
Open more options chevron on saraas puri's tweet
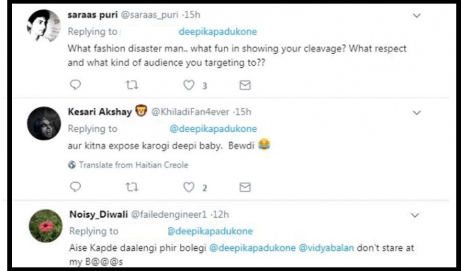[x=416, y=16]
